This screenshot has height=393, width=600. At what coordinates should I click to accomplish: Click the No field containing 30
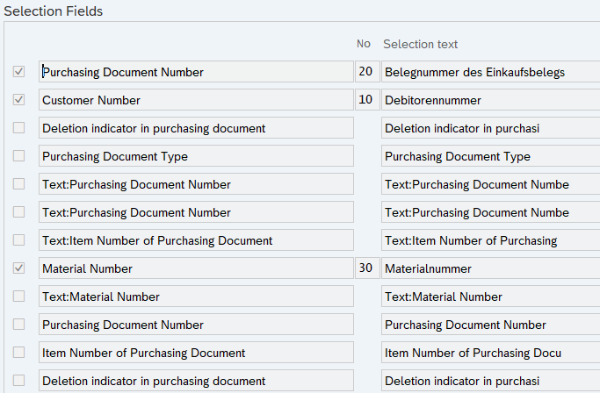click(x=365, y=268)
